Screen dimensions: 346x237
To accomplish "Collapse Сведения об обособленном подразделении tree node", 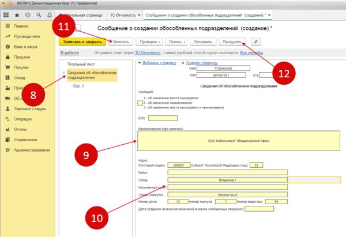I will click(x=63, y=72).
